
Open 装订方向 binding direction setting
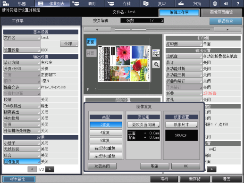[x=22, y=62]
